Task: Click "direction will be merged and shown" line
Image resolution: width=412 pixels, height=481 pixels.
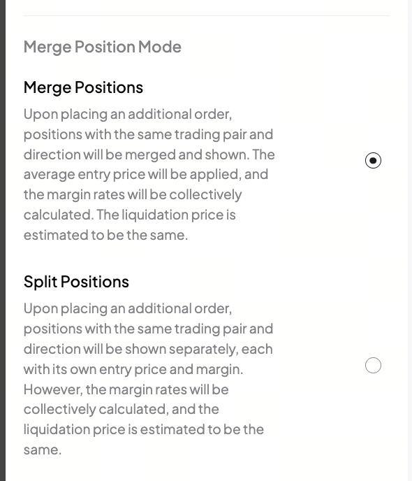Action: 136,155
